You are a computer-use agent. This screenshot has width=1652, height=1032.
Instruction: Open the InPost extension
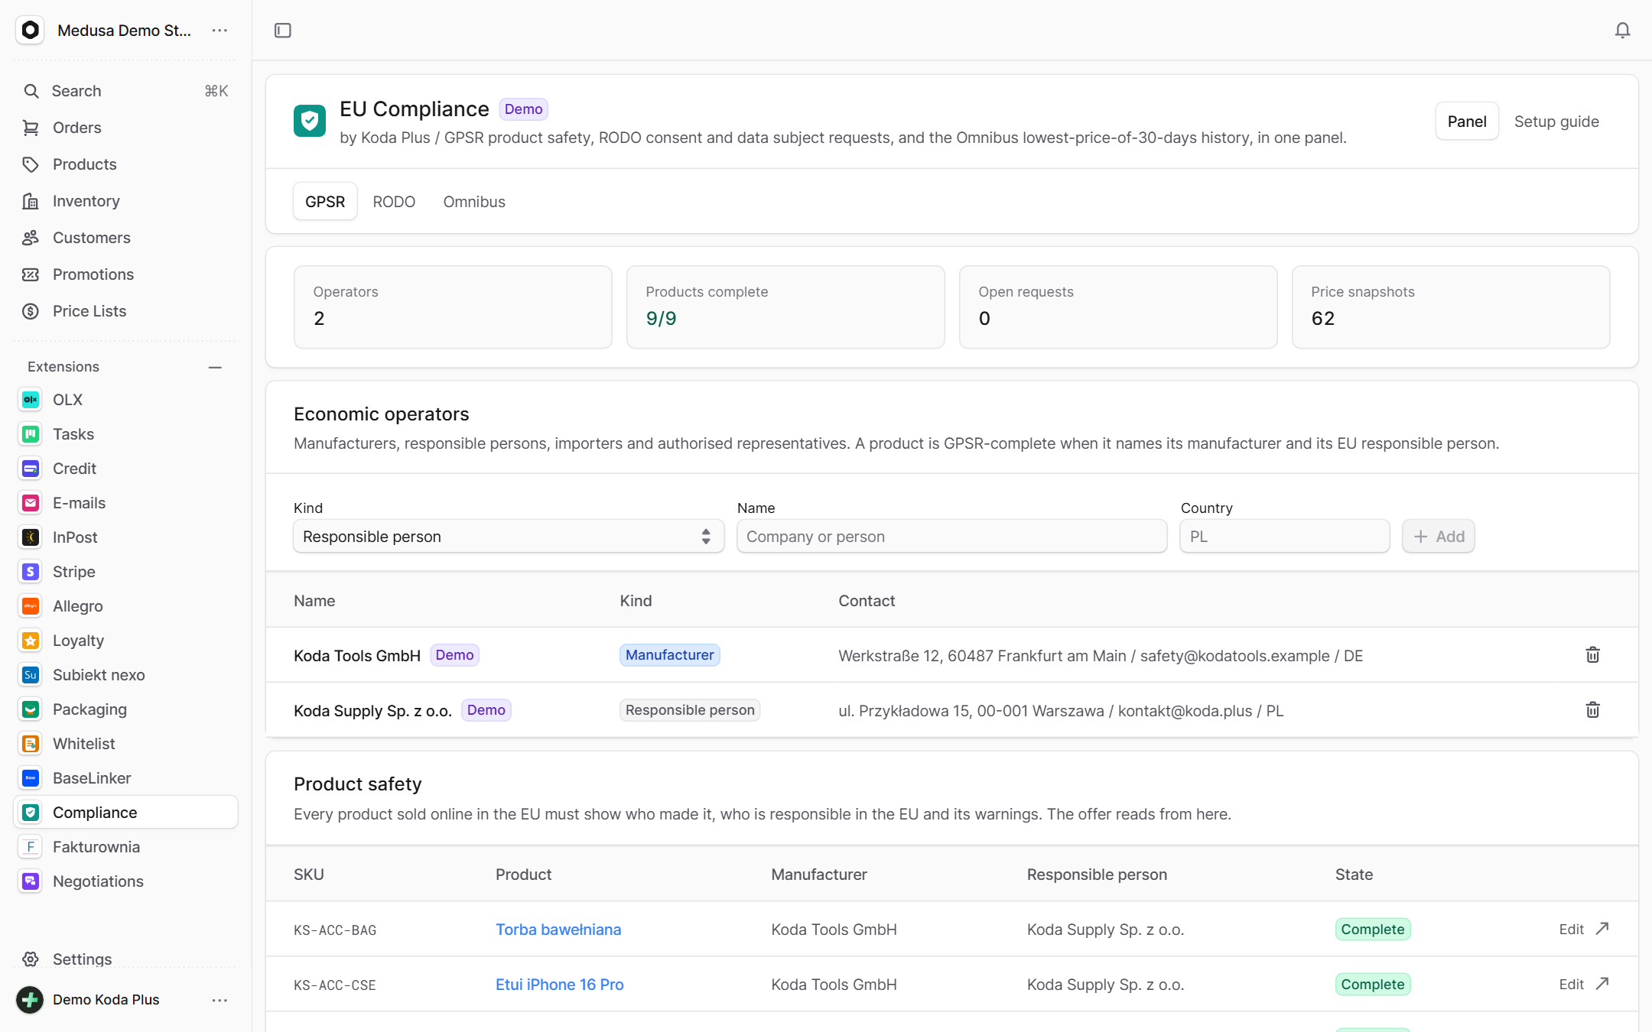tap(126, 537)
